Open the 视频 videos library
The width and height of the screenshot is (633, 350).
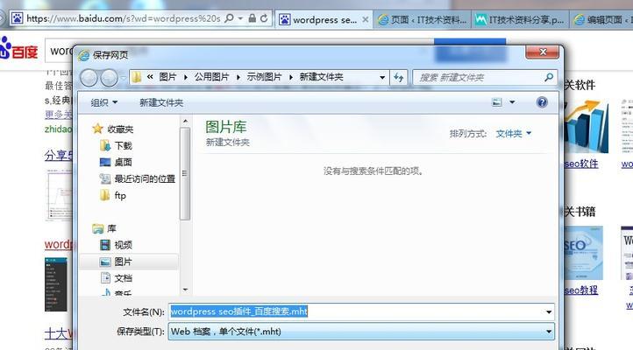coord(116,245)
